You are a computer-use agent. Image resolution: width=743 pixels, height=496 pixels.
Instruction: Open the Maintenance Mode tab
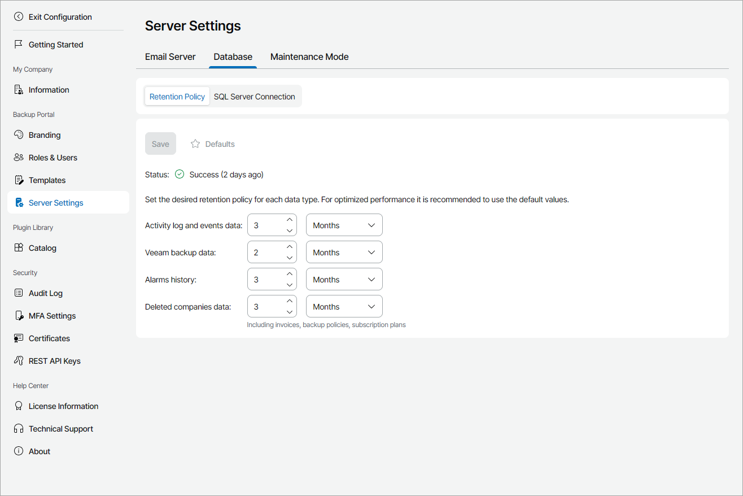point(309,56)
